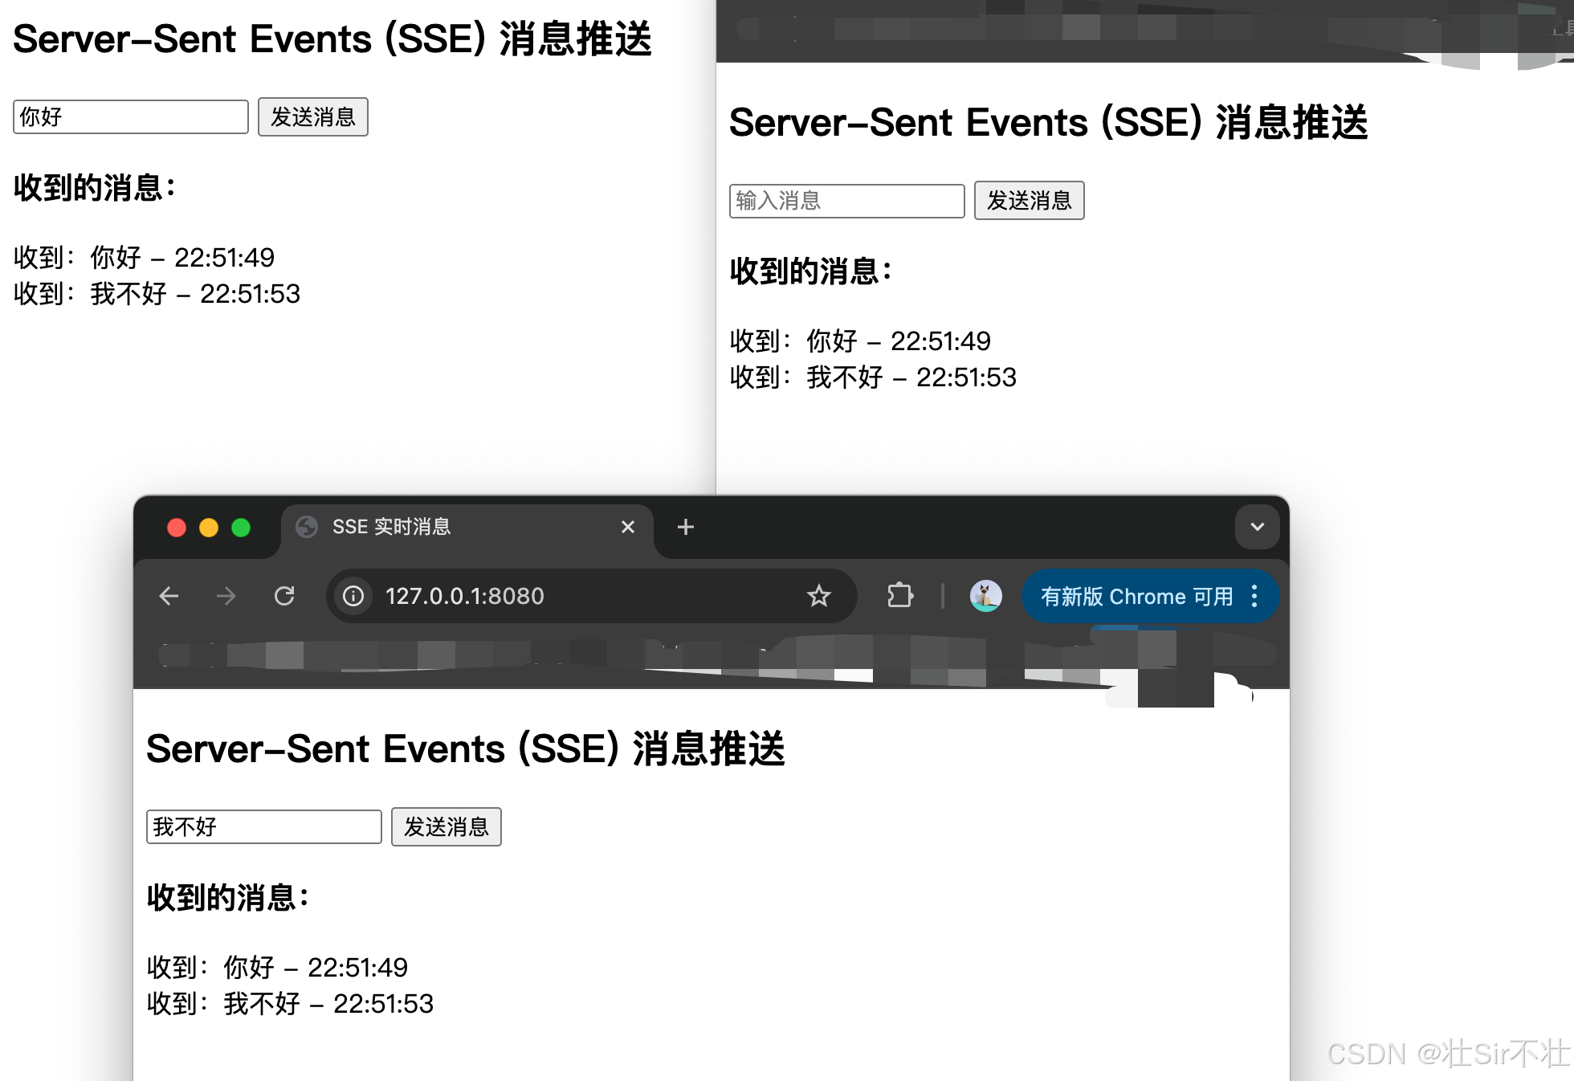The width and height of the screenshot is (1574, 1081).
Task: Go back using the browser back arrow
Action: tap(169, 596)
